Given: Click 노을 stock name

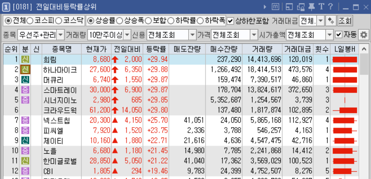Looking at the screenshot, I should click(50, 151).
